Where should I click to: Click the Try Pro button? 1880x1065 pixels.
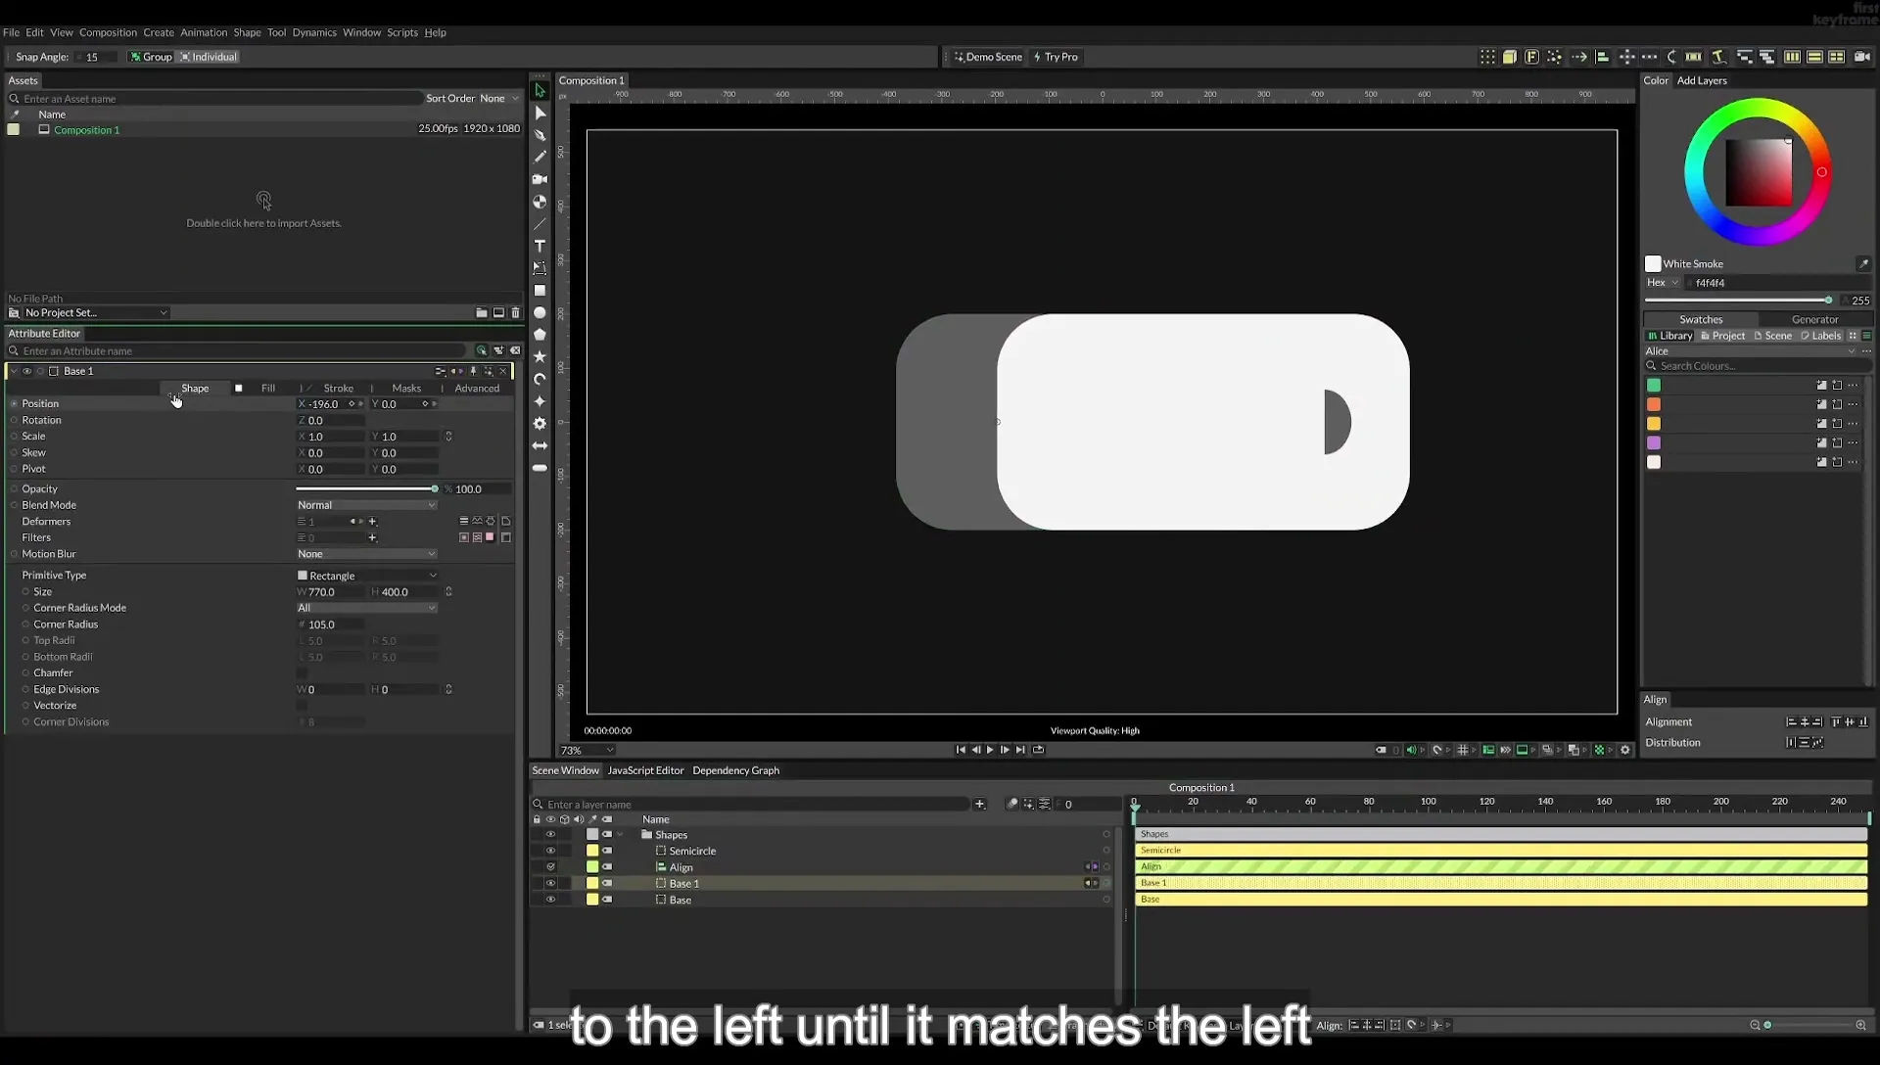point(1056,57)
